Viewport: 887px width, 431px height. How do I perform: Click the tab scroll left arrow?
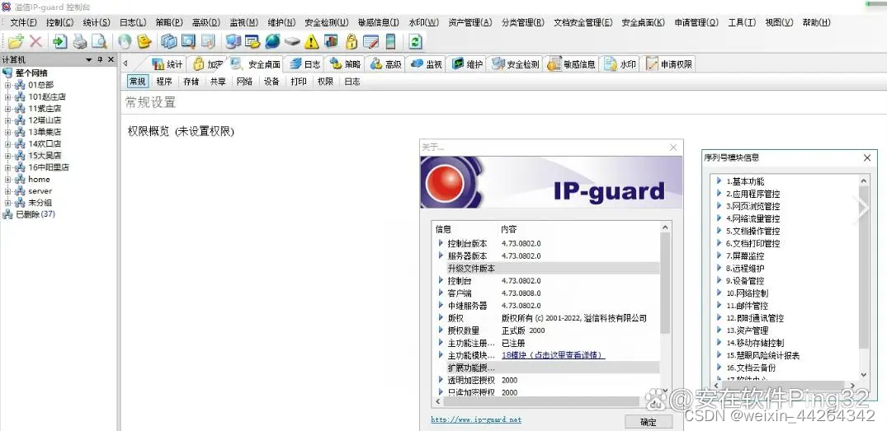coord(125,63)
